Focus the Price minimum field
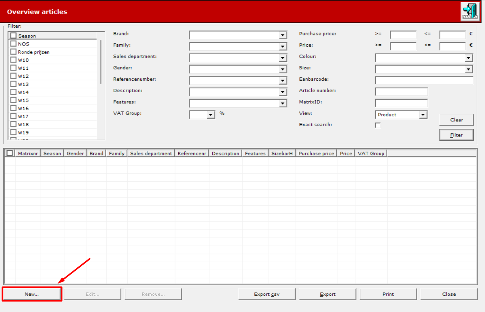The height and width of the screenshot is (312, 485). [x=403, y=47]
